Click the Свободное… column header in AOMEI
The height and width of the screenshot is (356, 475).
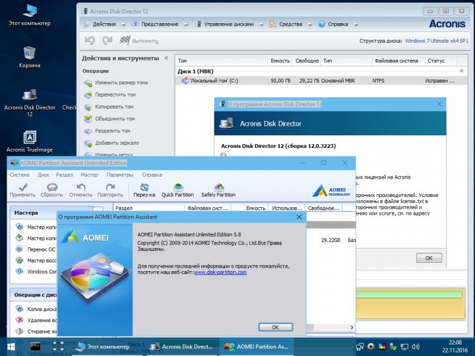point(324,208)
